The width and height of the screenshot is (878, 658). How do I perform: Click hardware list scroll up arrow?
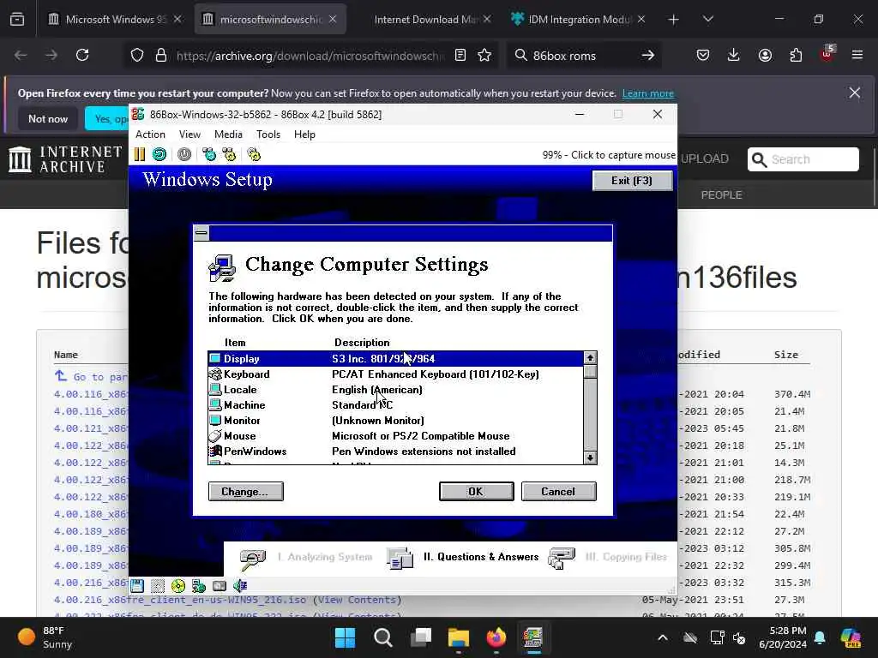pos(590,358)
